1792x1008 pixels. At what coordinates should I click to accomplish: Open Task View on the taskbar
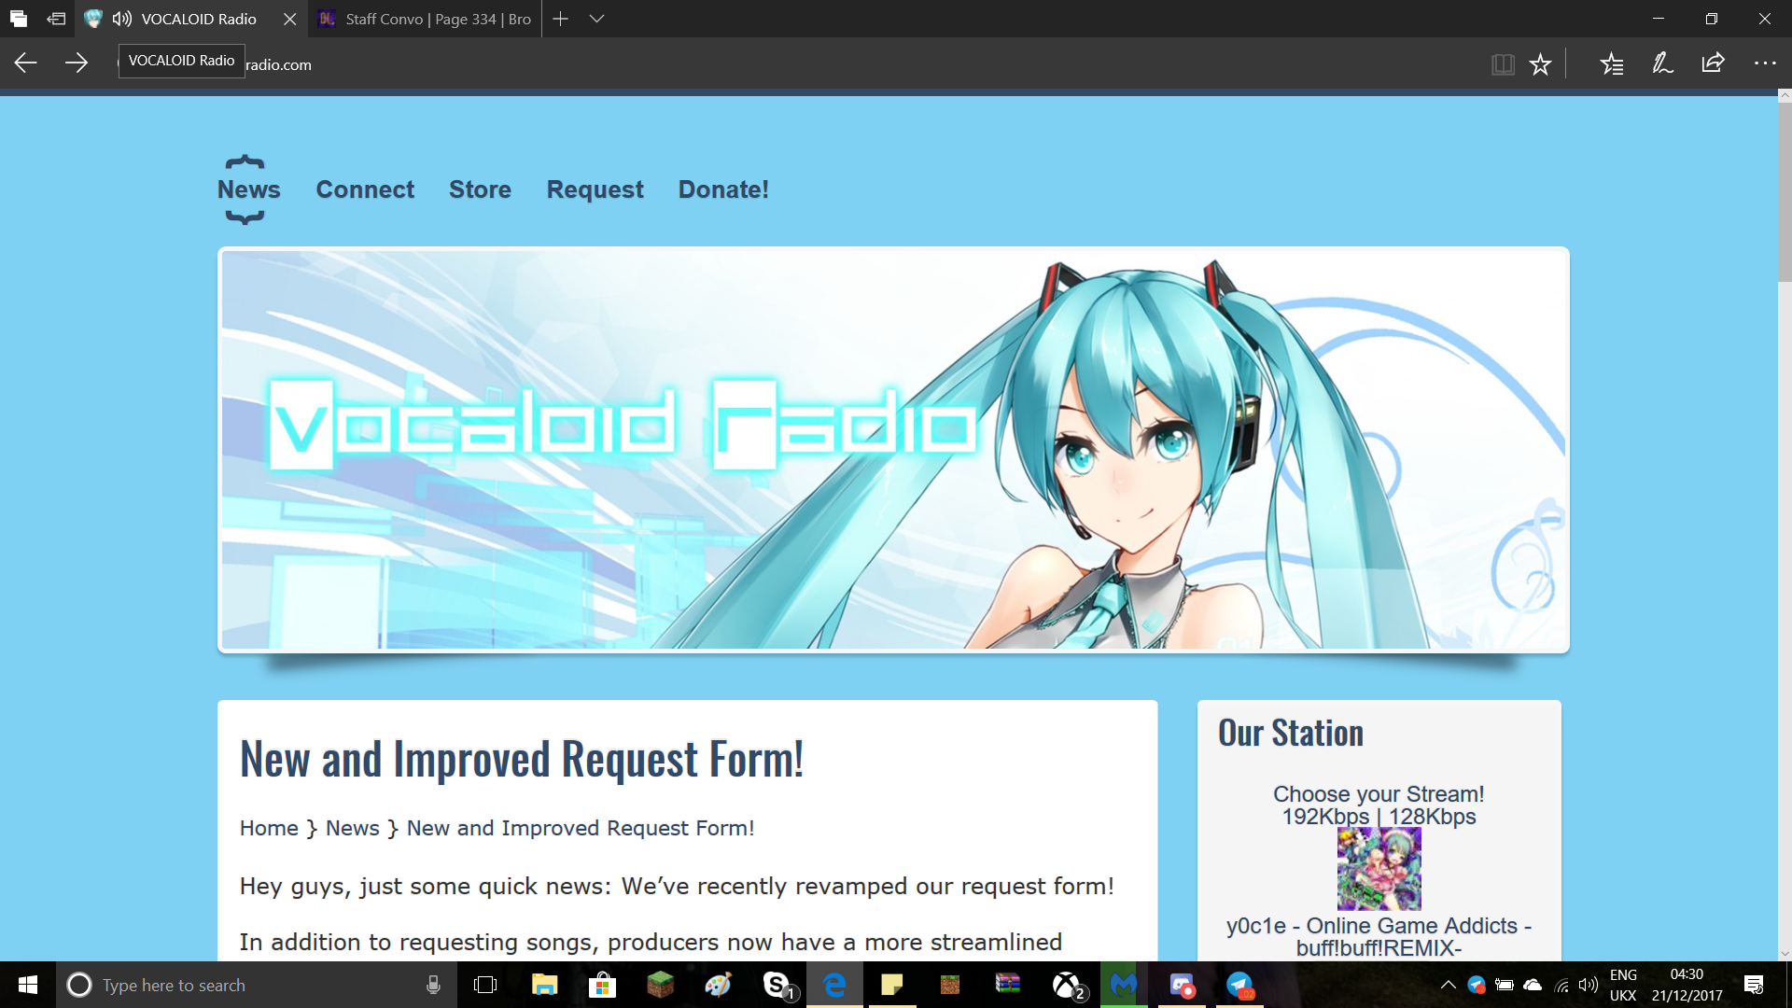485,985
